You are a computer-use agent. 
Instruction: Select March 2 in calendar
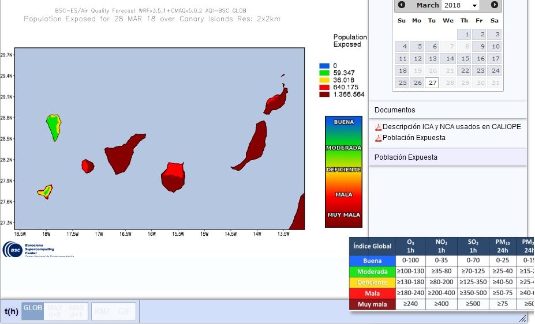[479, 34]
